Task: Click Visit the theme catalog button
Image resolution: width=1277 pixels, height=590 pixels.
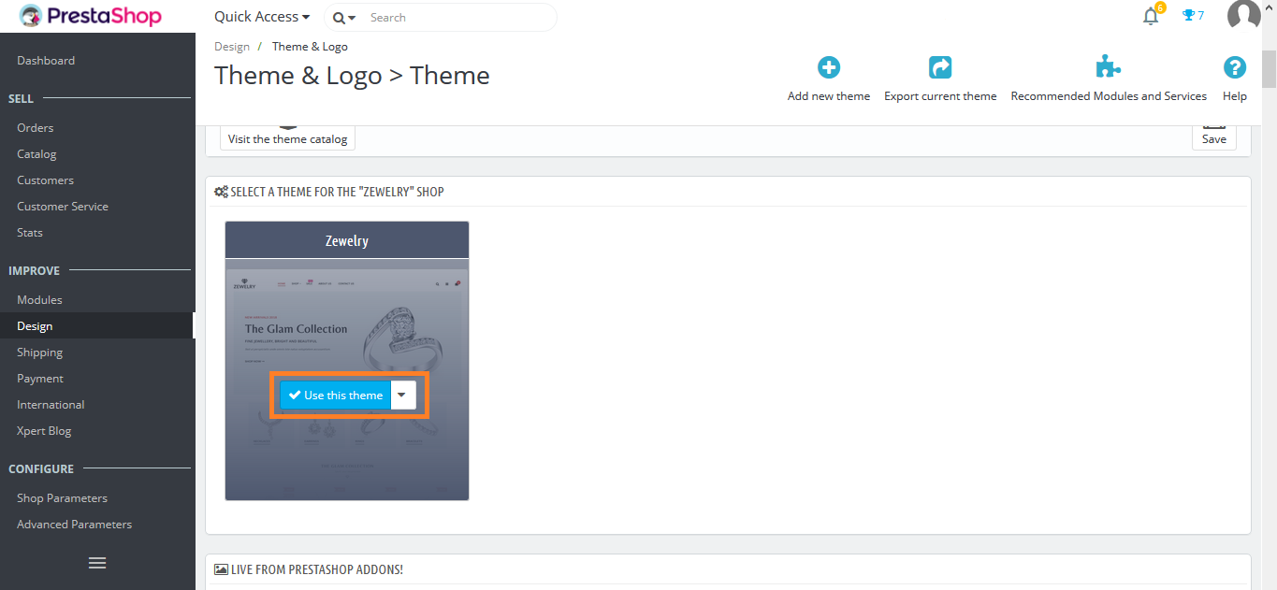Action: (287, 138)
